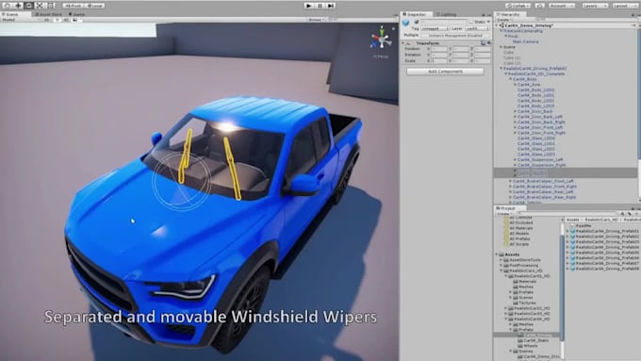Select All Materials favorite
The height and width of the screenshot is (361, 641).
coord(521,228)
